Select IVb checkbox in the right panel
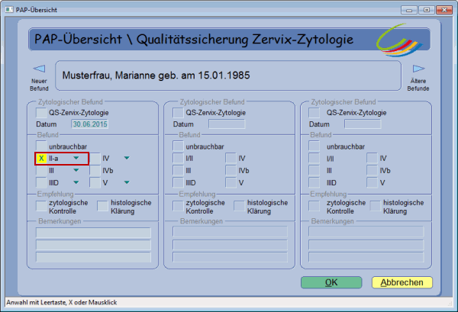This screenshot has width=458, height=312. coord(373,171)
